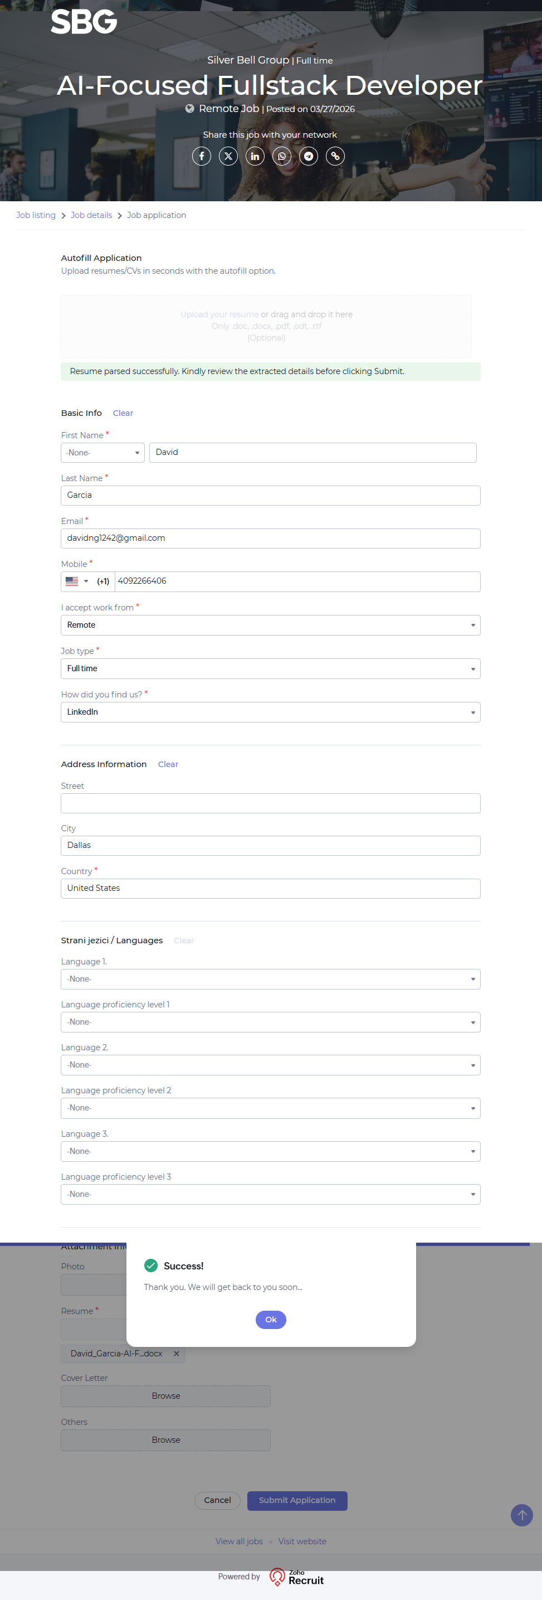Screen dimensions: 542x1600
Task: Expand the Language 1 dropdown
Action: point(270,979)
